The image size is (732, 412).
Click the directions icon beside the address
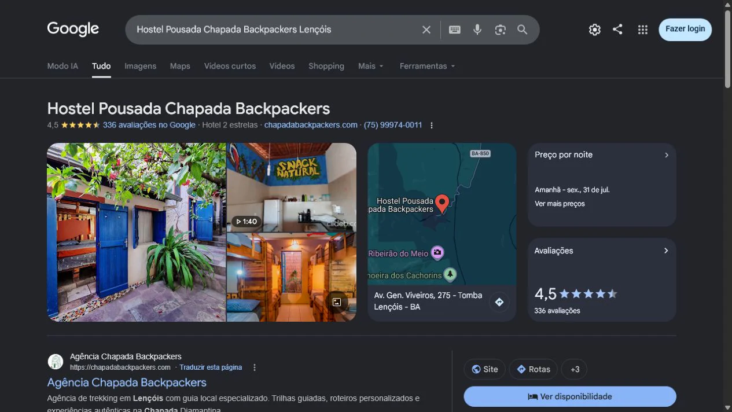click(x=499, y=301)
